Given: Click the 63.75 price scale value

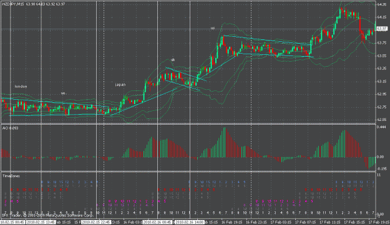Looking at the screenshot, I should click(381, 43).
